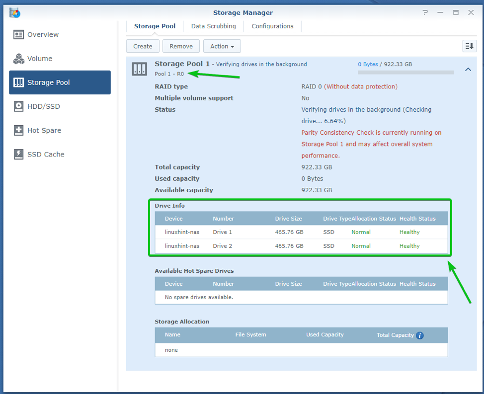This screenshot has width=484, height=394.
Task: Open the help question mark button
Action: pos(426,12)
